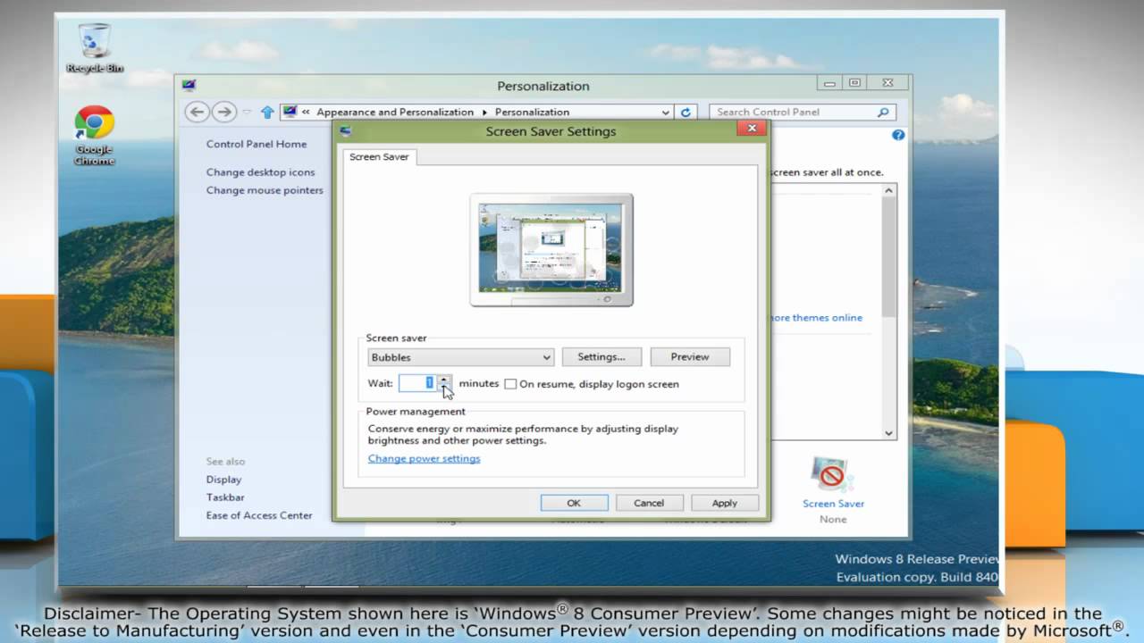Screen dimensions: 1144x643
Task: Click the themes list scrollbar down arrow
Action: point(889,433)
